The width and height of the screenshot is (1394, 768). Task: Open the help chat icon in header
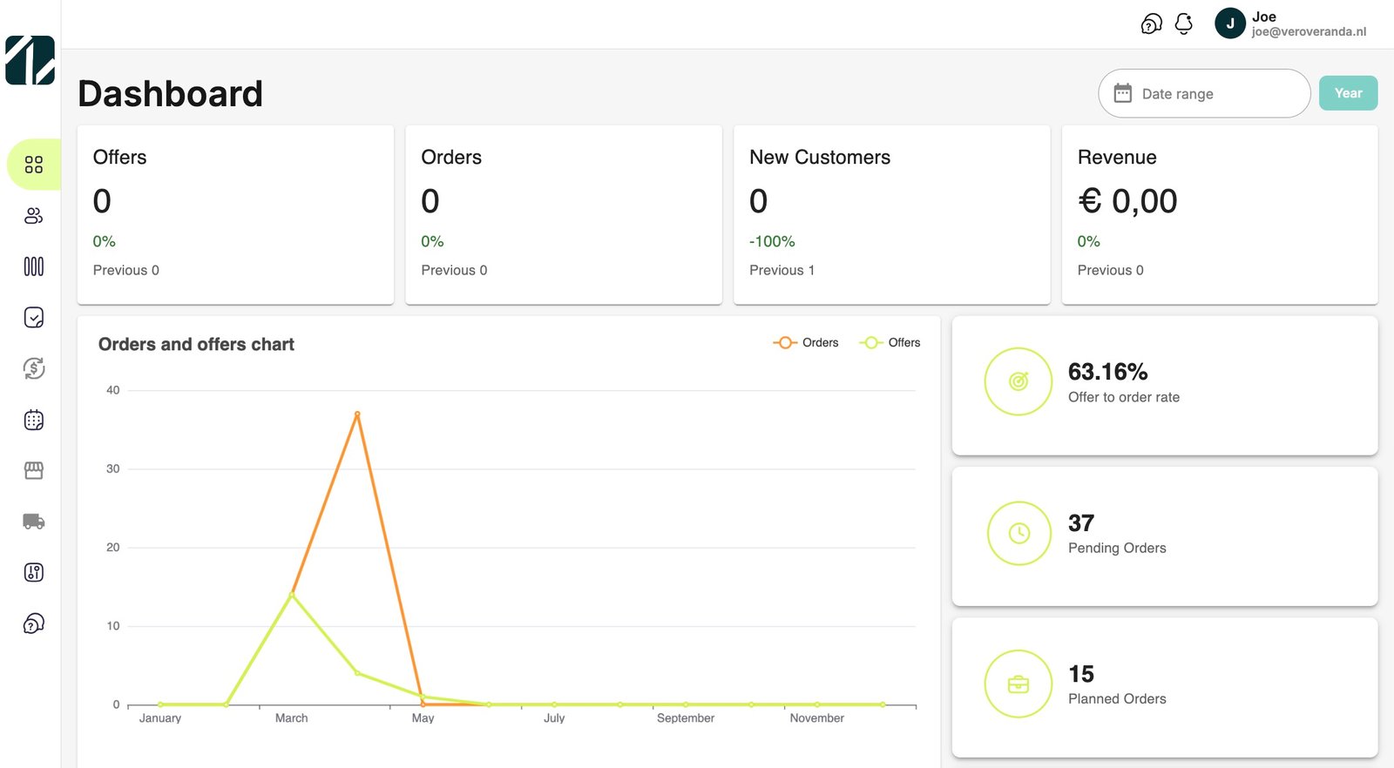click(1151, 24)
